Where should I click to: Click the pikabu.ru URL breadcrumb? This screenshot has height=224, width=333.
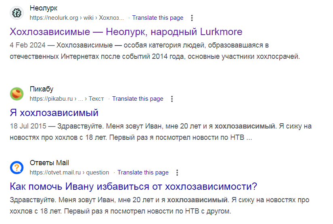click(67, 99)
